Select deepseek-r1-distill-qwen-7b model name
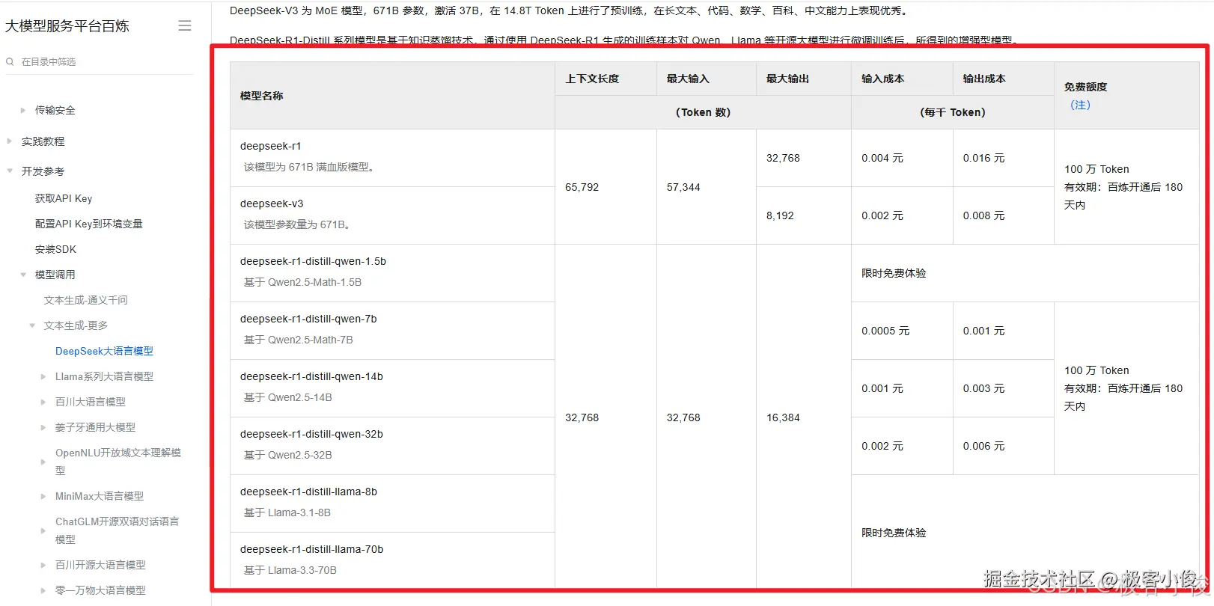The height and width of the screenshot is (606, 1214). (308, 319)
